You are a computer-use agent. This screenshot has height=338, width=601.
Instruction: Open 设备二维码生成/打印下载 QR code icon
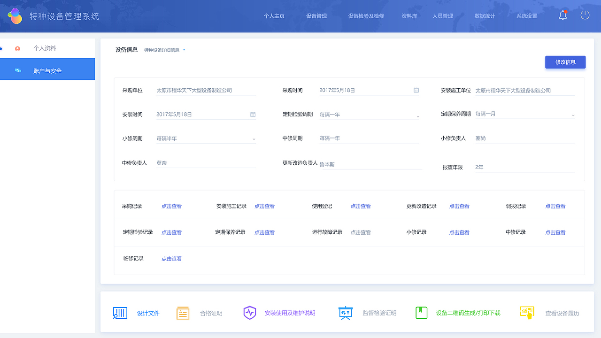[421, 313]
